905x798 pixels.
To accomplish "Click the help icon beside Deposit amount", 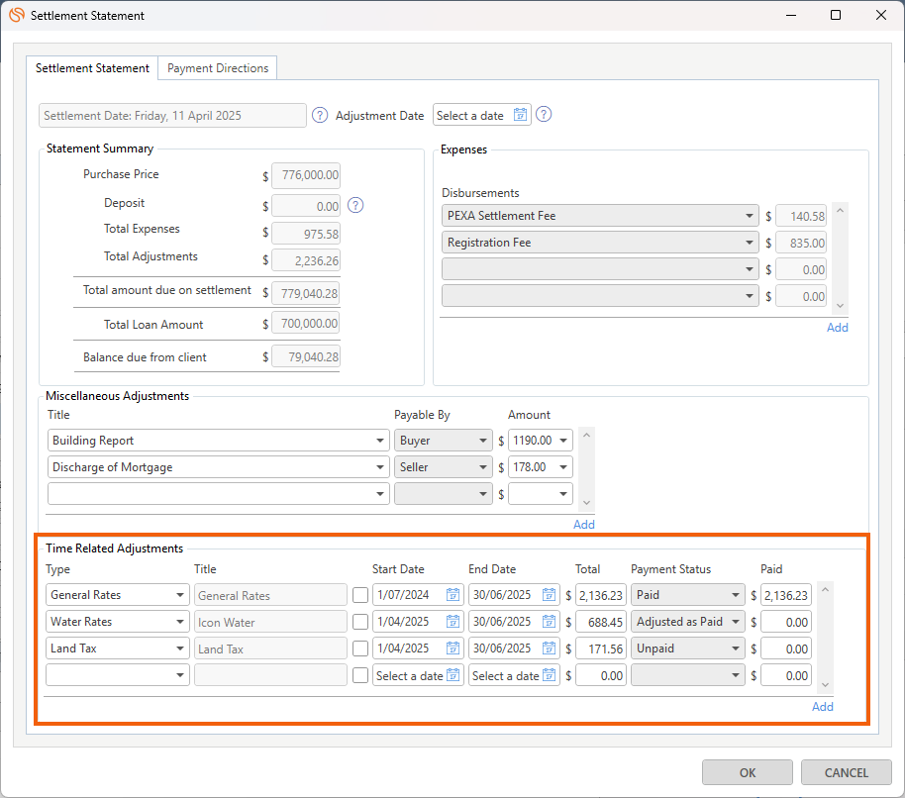I will pos(356,206).
